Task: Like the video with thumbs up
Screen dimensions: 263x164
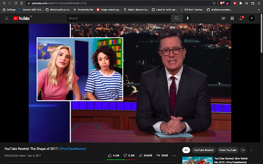Action: pyautogui.click(x=113, y=155)
